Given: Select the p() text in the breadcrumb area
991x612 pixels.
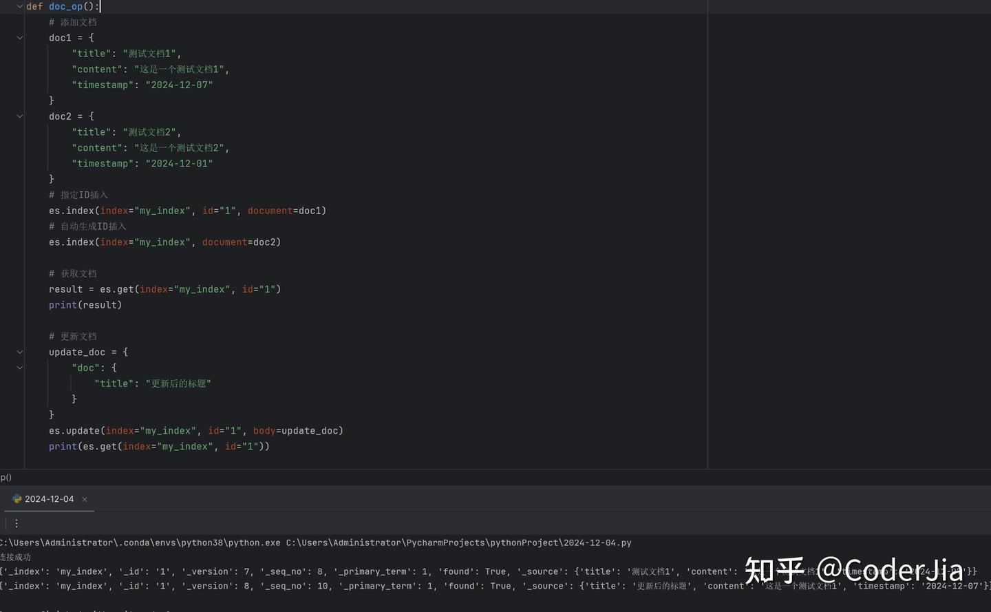Looking at the screenshot, I should (x=6, y=476).
